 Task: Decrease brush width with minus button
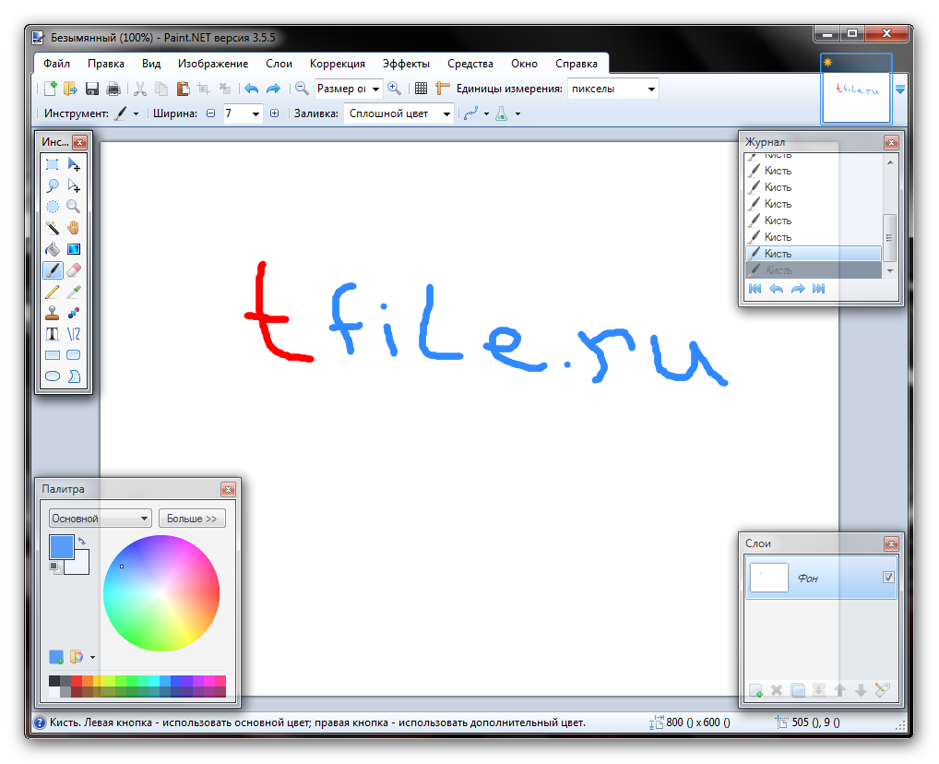click(211, 113)
